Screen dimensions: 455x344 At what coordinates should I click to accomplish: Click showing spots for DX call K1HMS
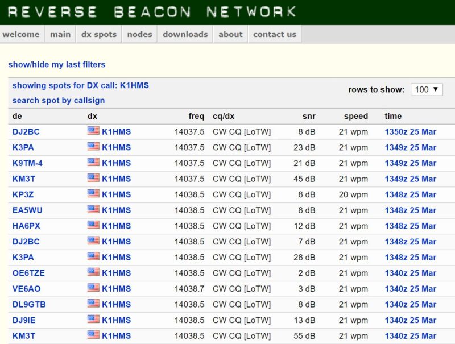click(80, 85)
